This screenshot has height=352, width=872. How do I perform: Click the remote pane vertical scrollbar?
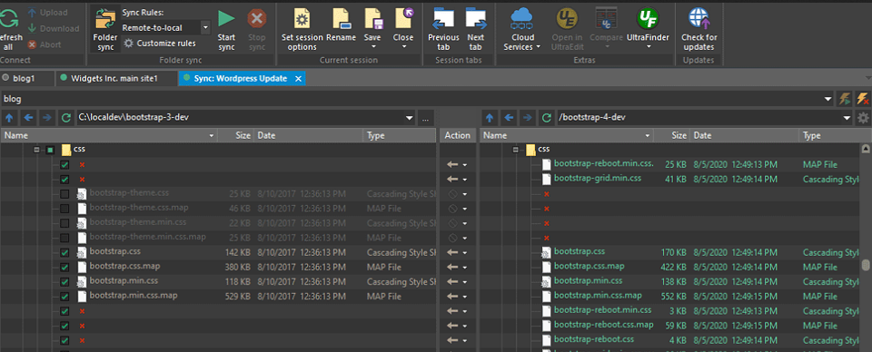[x=866, y=247]
